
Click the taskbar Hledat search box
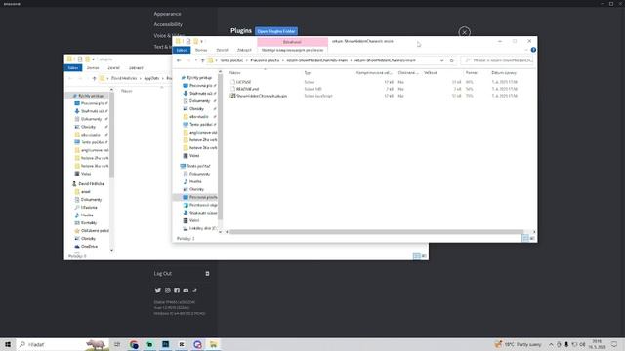click(62, 344)
